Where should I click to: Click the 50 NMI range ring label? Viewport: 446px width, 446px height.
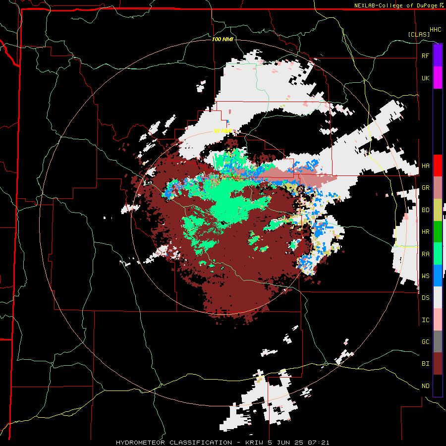tap(223, 131)
